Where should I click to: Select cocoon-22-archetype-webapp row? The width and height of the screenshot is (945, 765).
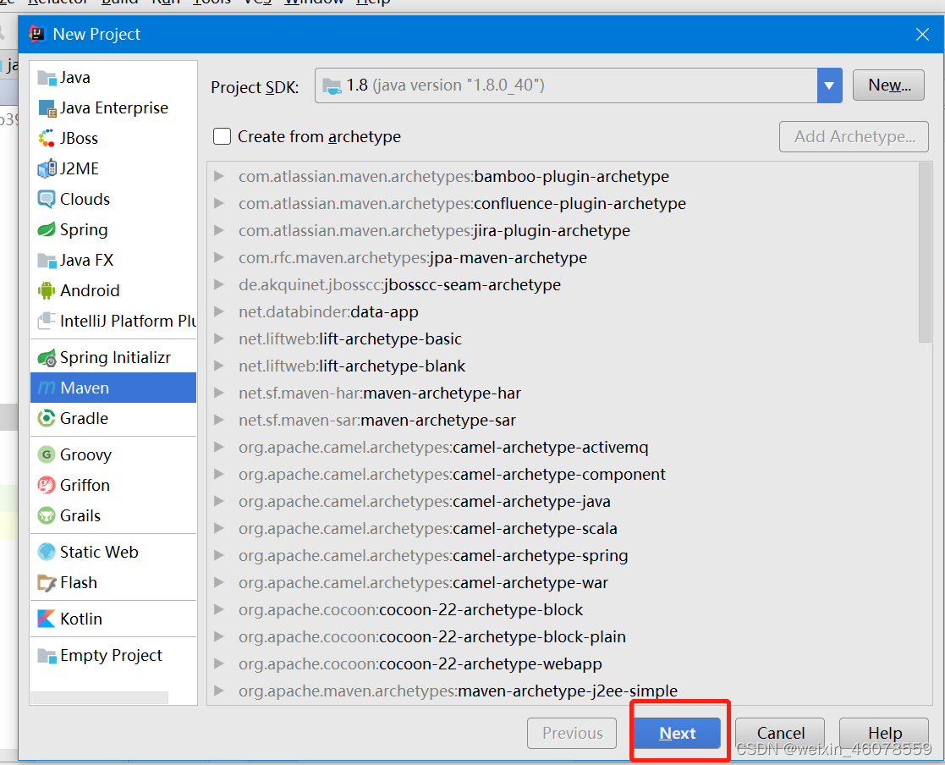(x=563, y=663)
